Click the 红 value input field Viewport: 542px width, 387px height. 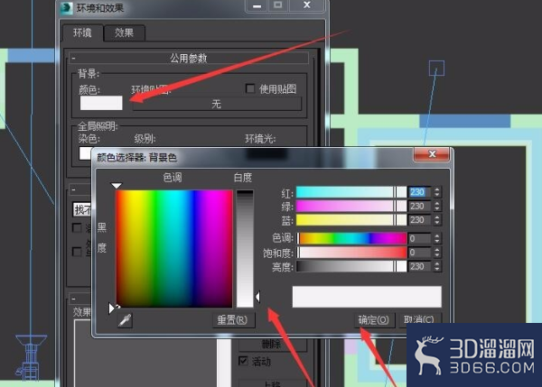tap(419, 192)
